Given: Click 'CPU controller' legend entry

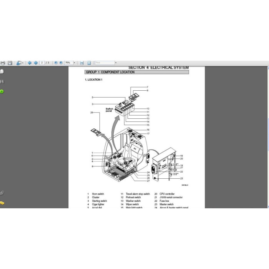Looking at the screenshot, I should 167,194.
